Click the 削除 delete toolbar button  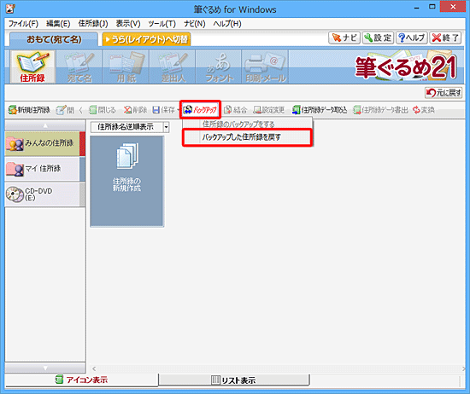click(136, 110)
